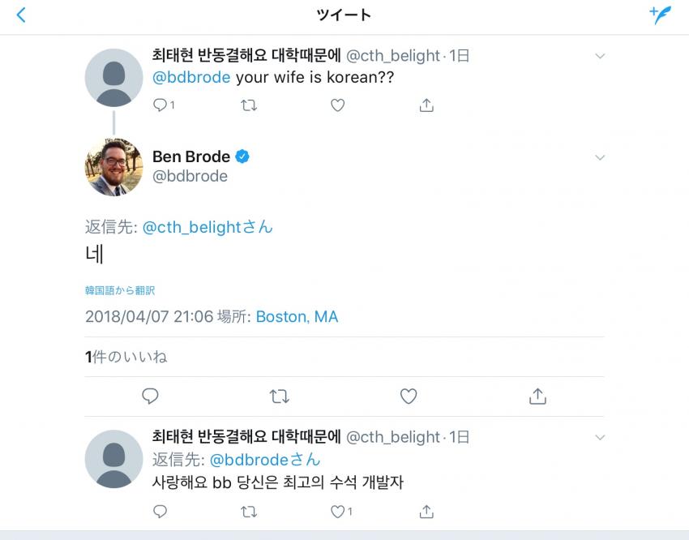Retweet the first tweet from cth_belight
Viewport: 689px width, 540px height.
pyautogui.click(x=250, y=105)
